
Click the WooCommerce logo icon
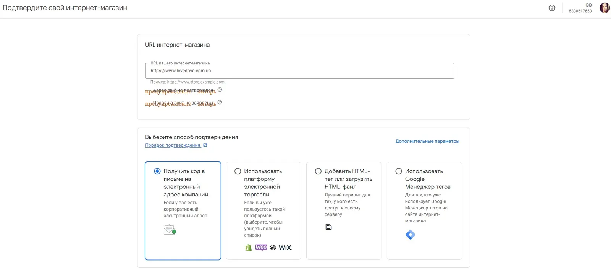(x=261, y=247)
